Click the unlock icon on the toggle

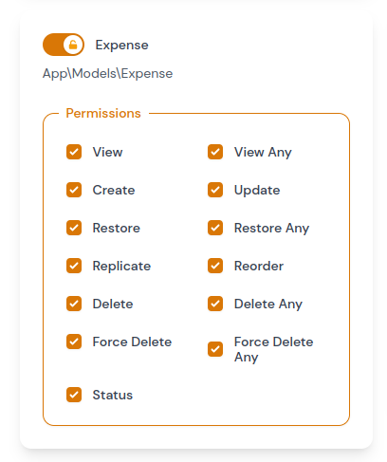73,45
